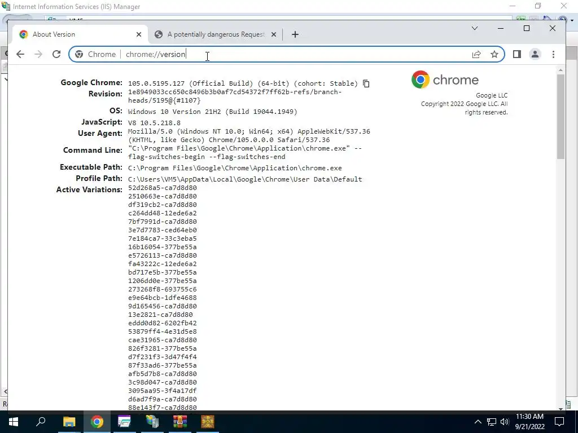Click the JavaScript value V8 10.5.218.8
The width and height of the screenshot is (578, 433).
154,123
